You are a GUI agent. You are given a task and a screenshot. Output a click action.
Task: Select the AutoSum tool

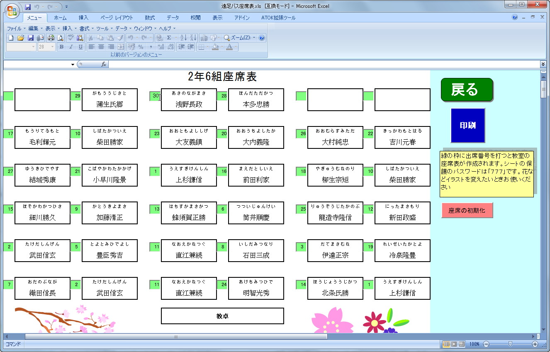click(x=169, y=37)
